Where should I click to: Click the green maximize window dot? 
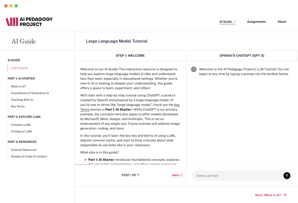click(x=16, y=6)
